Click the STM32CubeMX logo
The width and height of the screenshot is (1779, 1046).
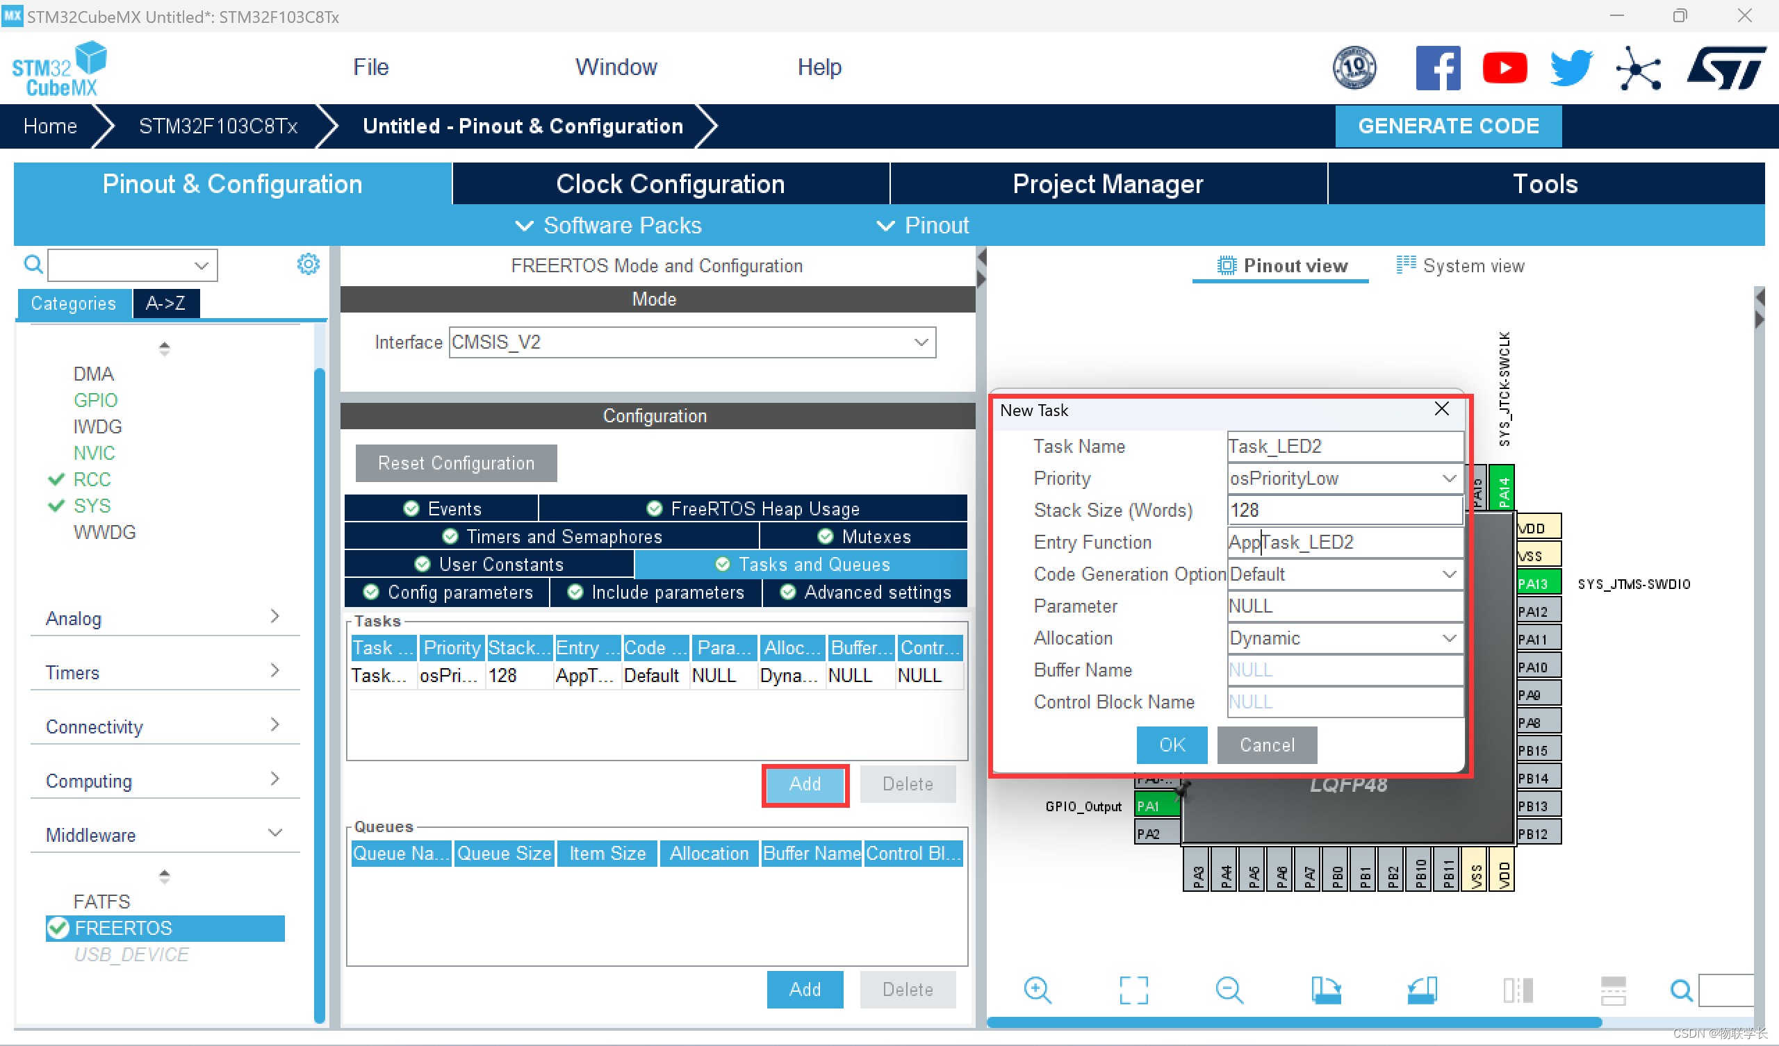(59, 69)
